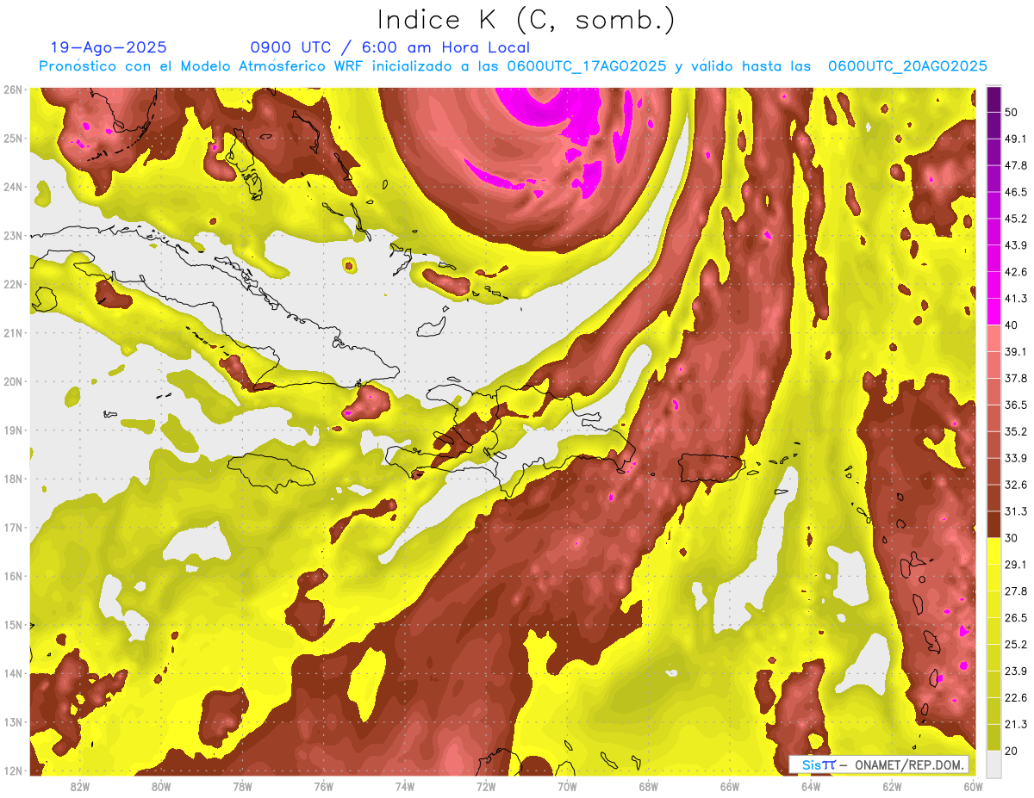The image size is (1034, 798).
Task: Click the 19N latitude label
Action: click(x=13, y=430)
